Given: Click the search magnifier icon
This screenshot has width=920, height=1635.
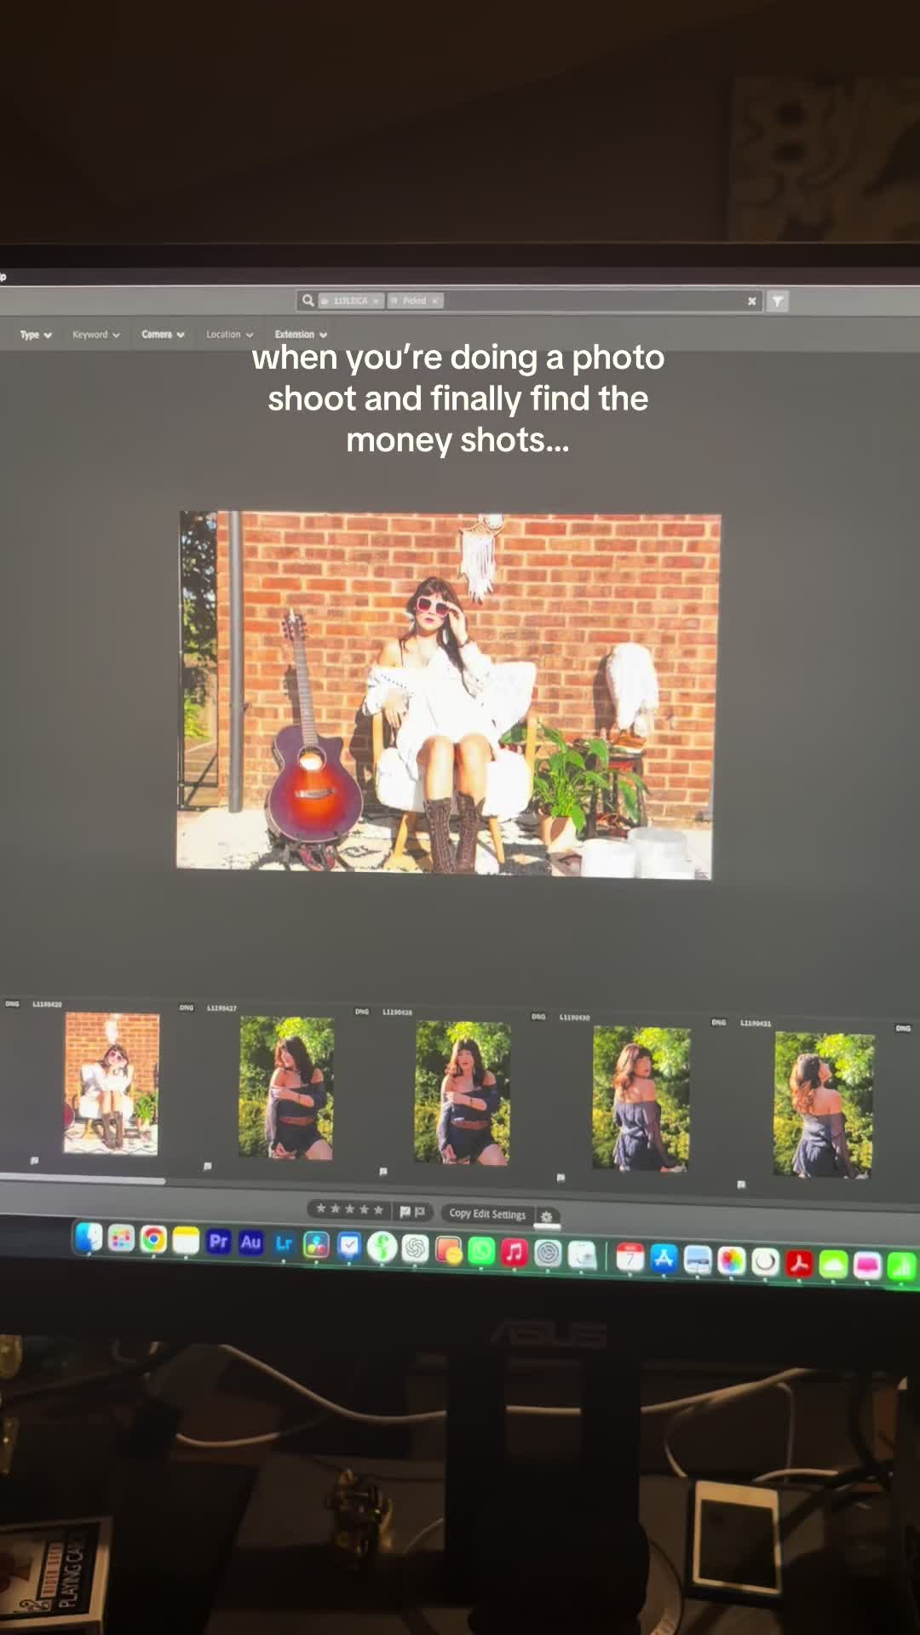Looking at the screenshot, I should click(x=308, y=300).
